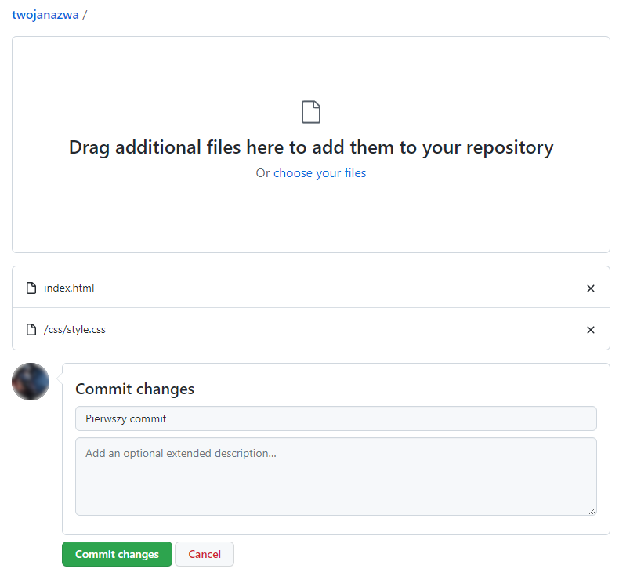Click the file icon beside /css/style.css
Screen dimensions: 619x576
click(31, 330)
